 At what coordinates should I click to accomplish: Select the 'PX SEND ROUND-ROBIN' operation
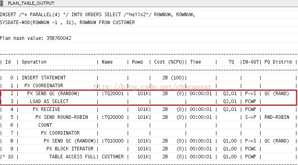(x=61, y=117)
